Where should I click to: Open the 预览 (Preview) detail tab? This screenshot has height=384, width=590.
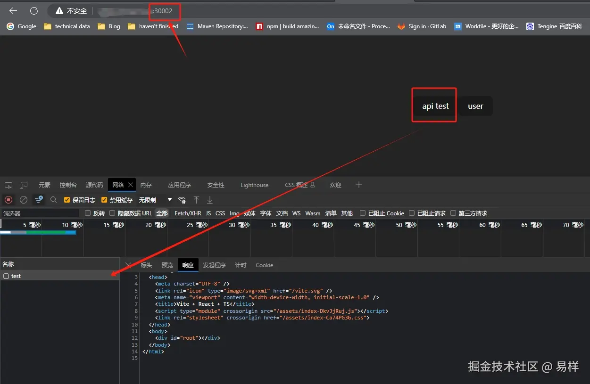pyautogui.click(x=167, y=265)
